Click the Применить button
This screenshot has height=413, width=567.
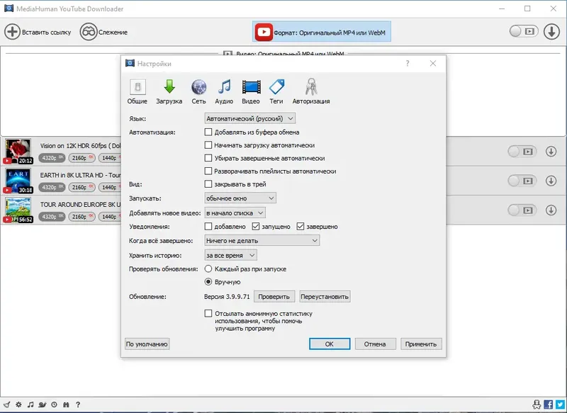coord(421,344)
